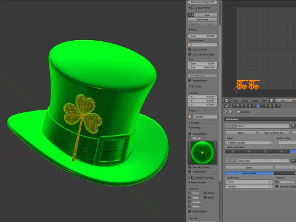The width and height of the screenshot is (296, 222).
Task: Uncheck the Faces overlay checkbox
Action: [190, 193]
